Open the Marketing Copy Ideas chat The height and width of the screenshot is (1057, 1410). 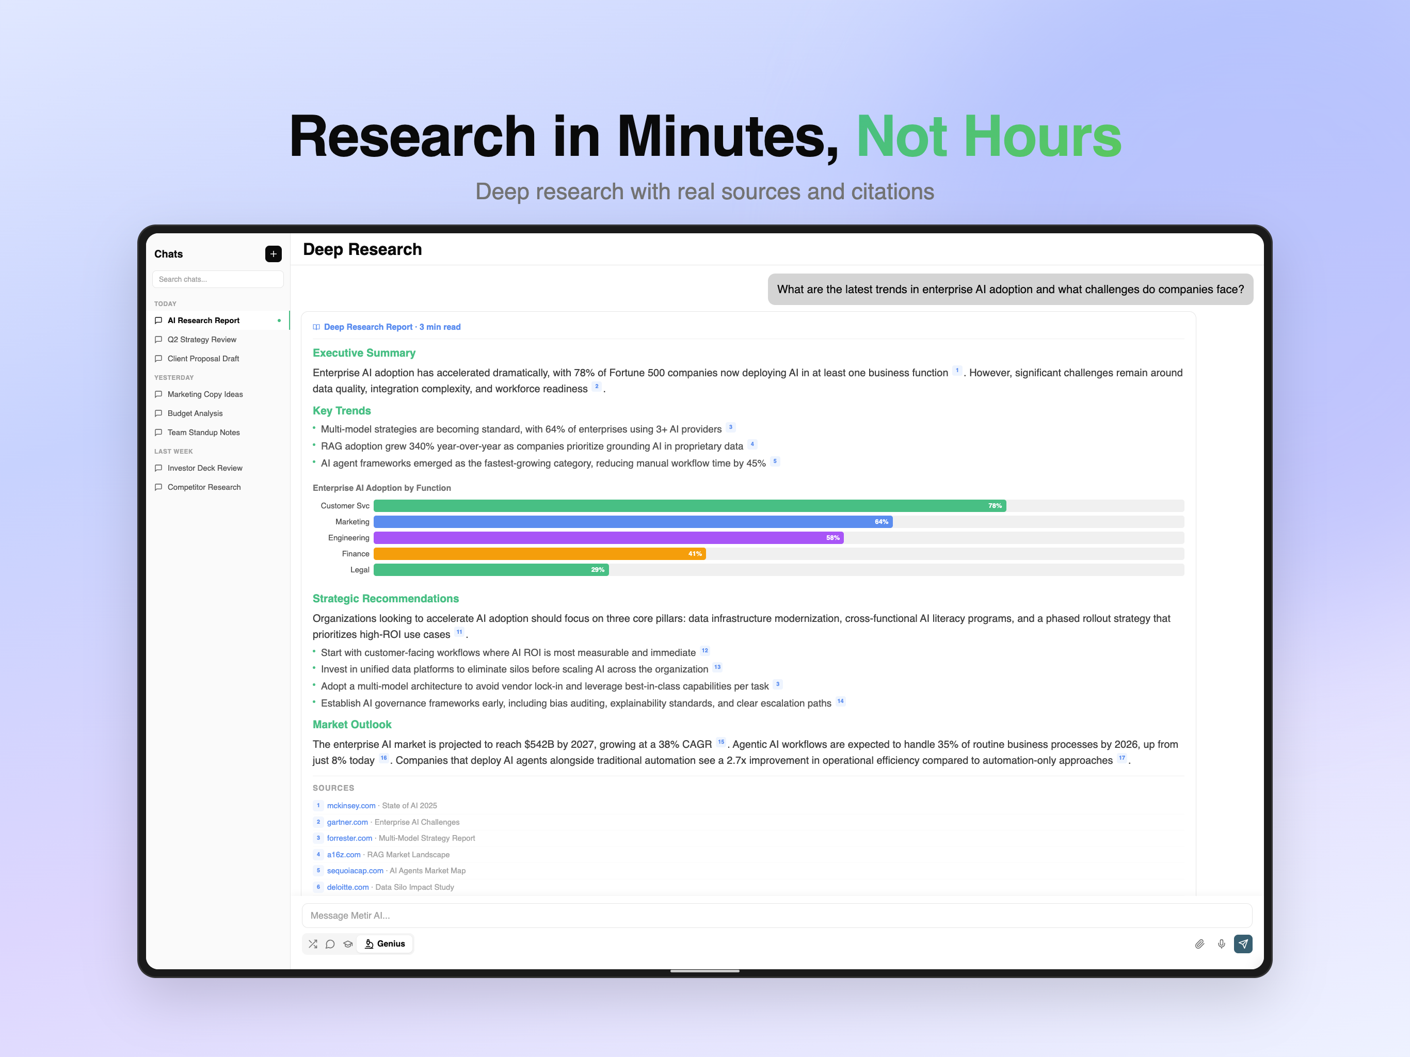[218, 395]
